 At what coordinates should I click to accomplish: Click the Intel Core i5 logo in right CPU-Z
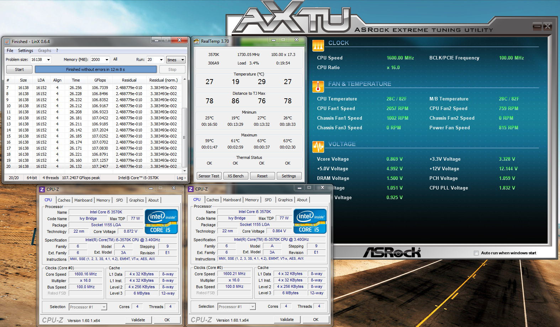(x=310, y=221)
